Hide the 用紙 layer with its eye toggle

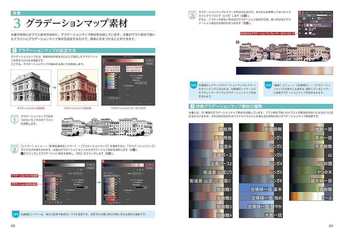[300, 33]
